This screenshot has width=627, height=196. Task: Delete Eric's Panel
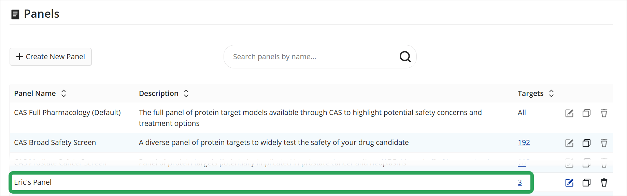[x=604, y=183]
